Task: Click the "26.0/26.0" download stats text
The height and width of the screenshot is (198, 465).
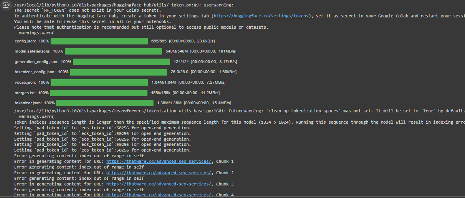Action: point(203,72)
